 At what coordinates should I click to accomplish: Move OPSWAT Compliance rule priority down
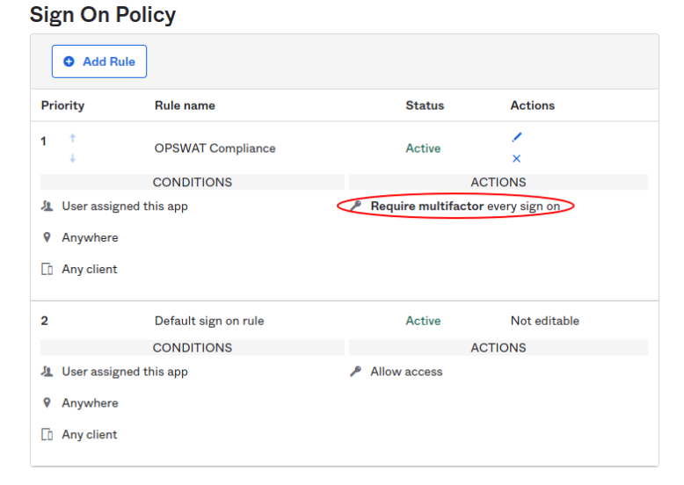pos(73,159)
